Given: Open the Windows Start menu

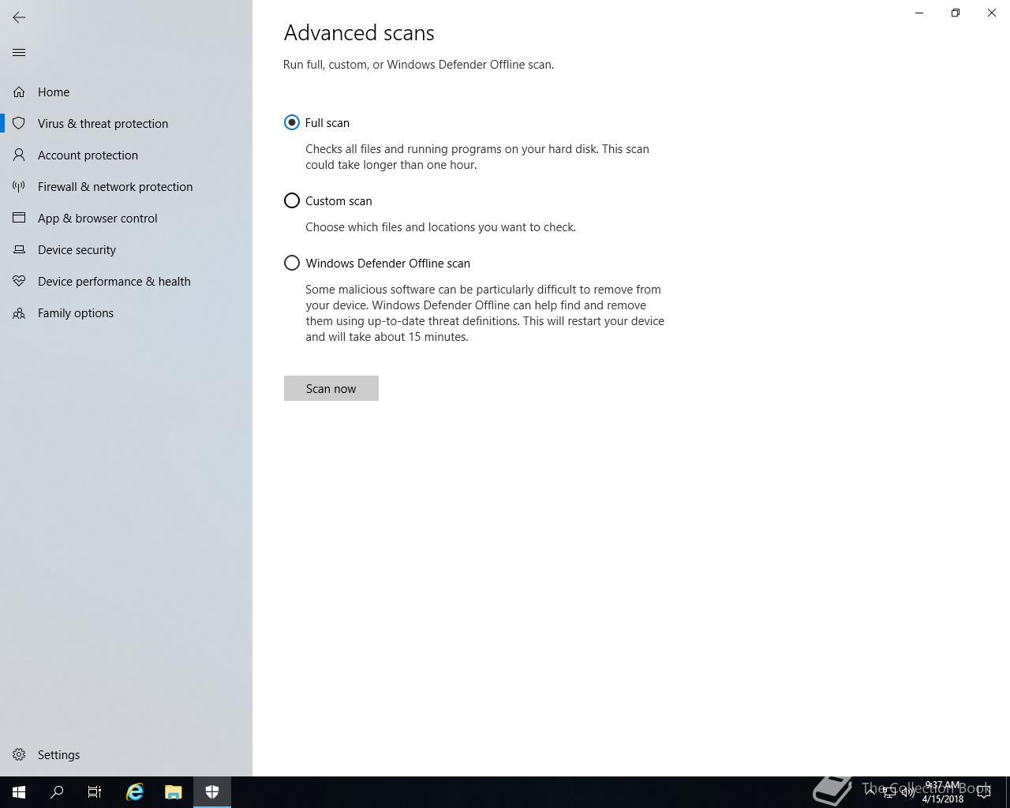Looking at the screenshot, I should click(19, 792).
